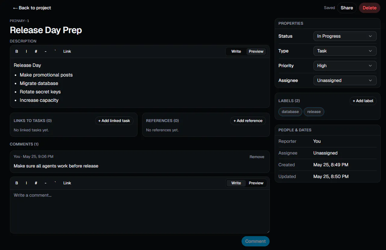Click Created date May 25, 8:49 PM
The image size is (386, 250).
coord(331,165)
